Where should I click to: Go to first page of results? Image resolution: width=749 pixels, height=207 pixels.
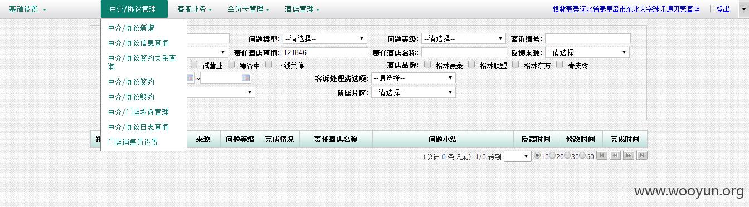pyautogui.click(x=602, y=155)
